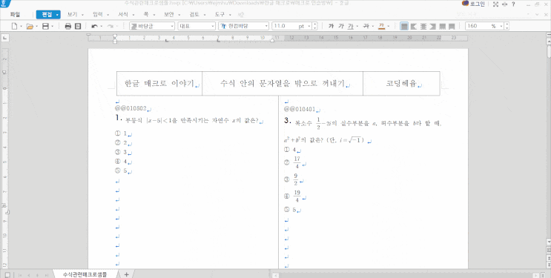Open the 보기 menu
This screenshot has height=278, width=551.
72,14
